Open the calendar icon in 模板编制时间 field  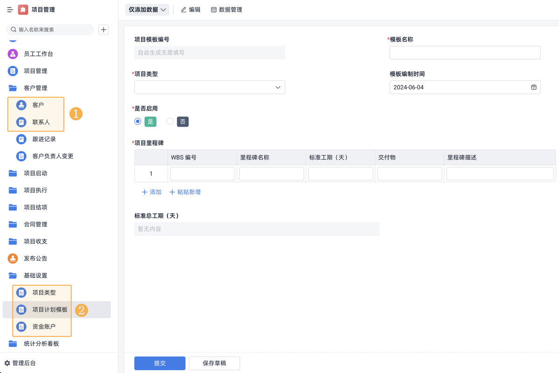[533, 87]
